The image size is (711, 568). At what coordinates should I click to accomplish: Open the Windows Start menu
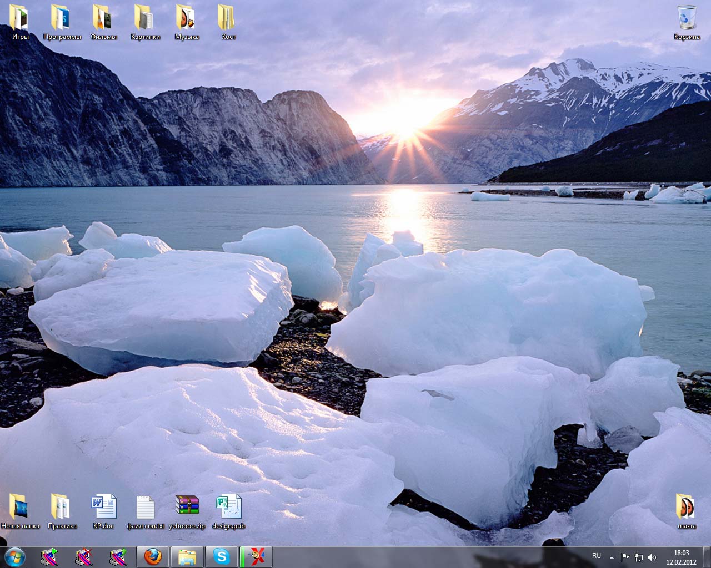pyautogui.click(x=14, y=556)
